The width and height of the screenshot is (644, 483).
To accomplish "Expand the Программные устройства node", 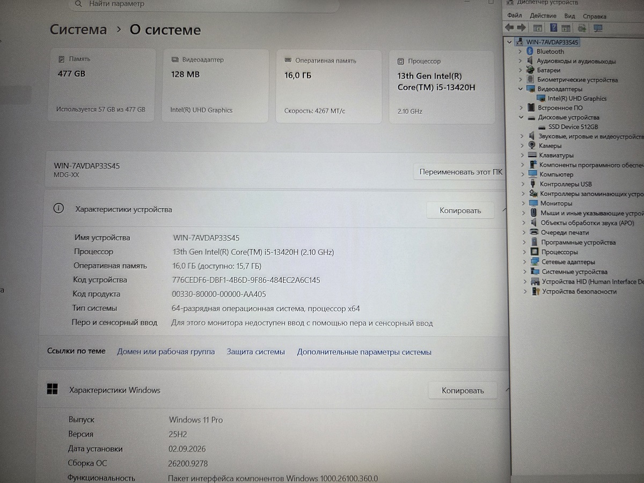I will [524, 242].
